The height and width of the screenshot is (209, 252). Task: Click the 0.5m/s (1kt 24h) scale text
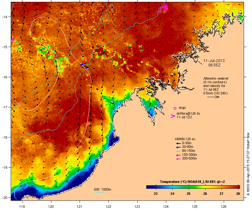[215, 93]
